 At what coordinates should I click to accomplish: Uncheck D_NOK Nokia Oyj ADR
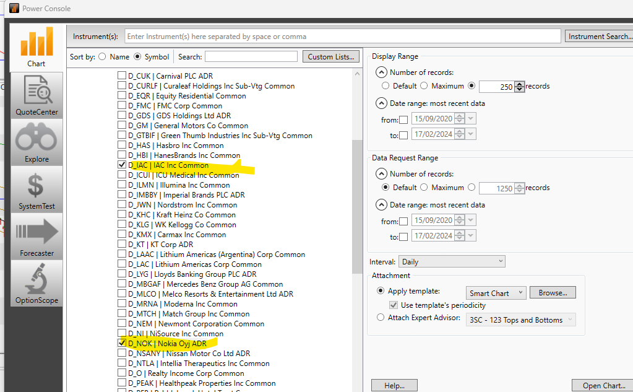121,342
